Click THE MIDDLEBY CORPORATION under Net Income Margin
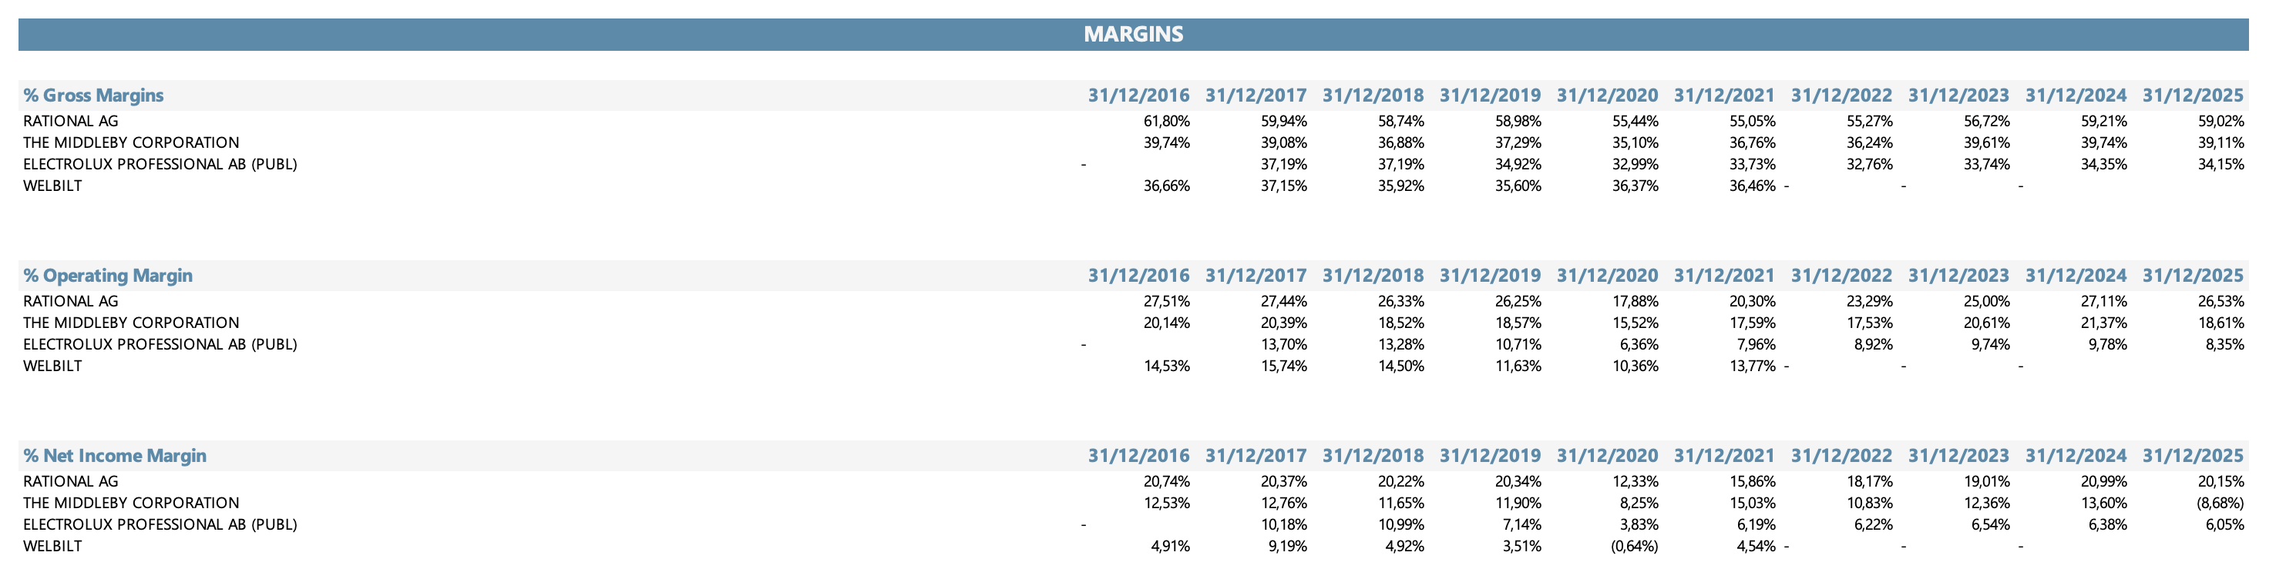 (131, 503)
